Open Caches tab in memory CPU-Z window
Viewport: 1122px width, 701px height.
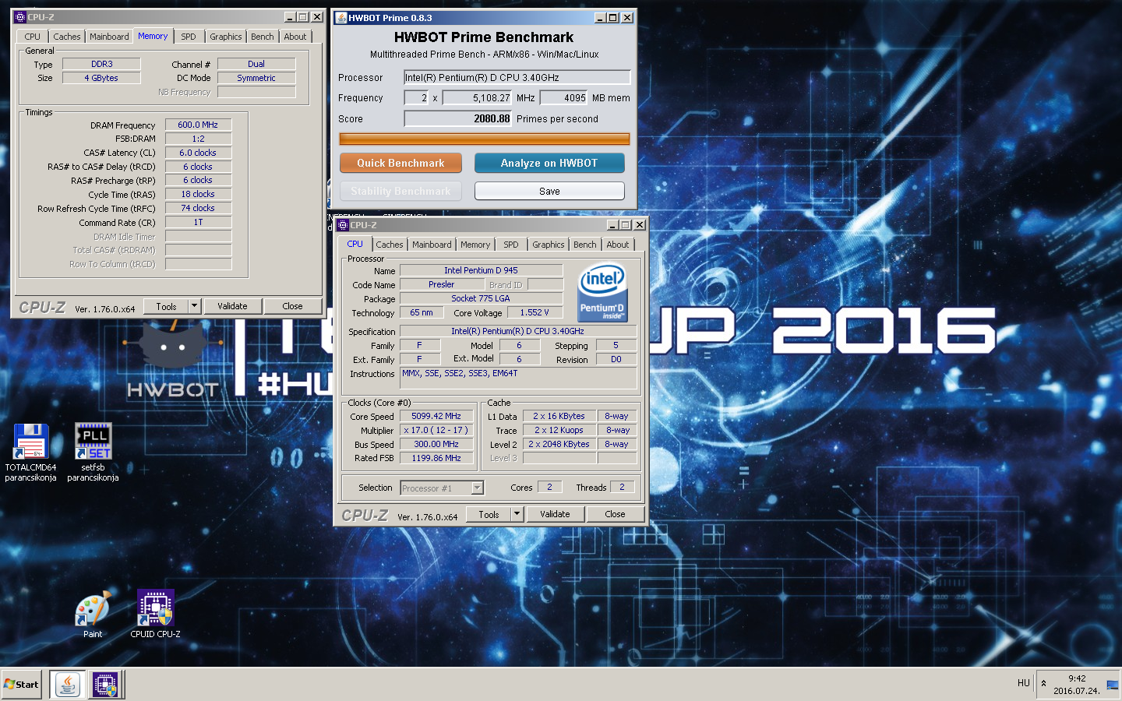coord(66,37)
